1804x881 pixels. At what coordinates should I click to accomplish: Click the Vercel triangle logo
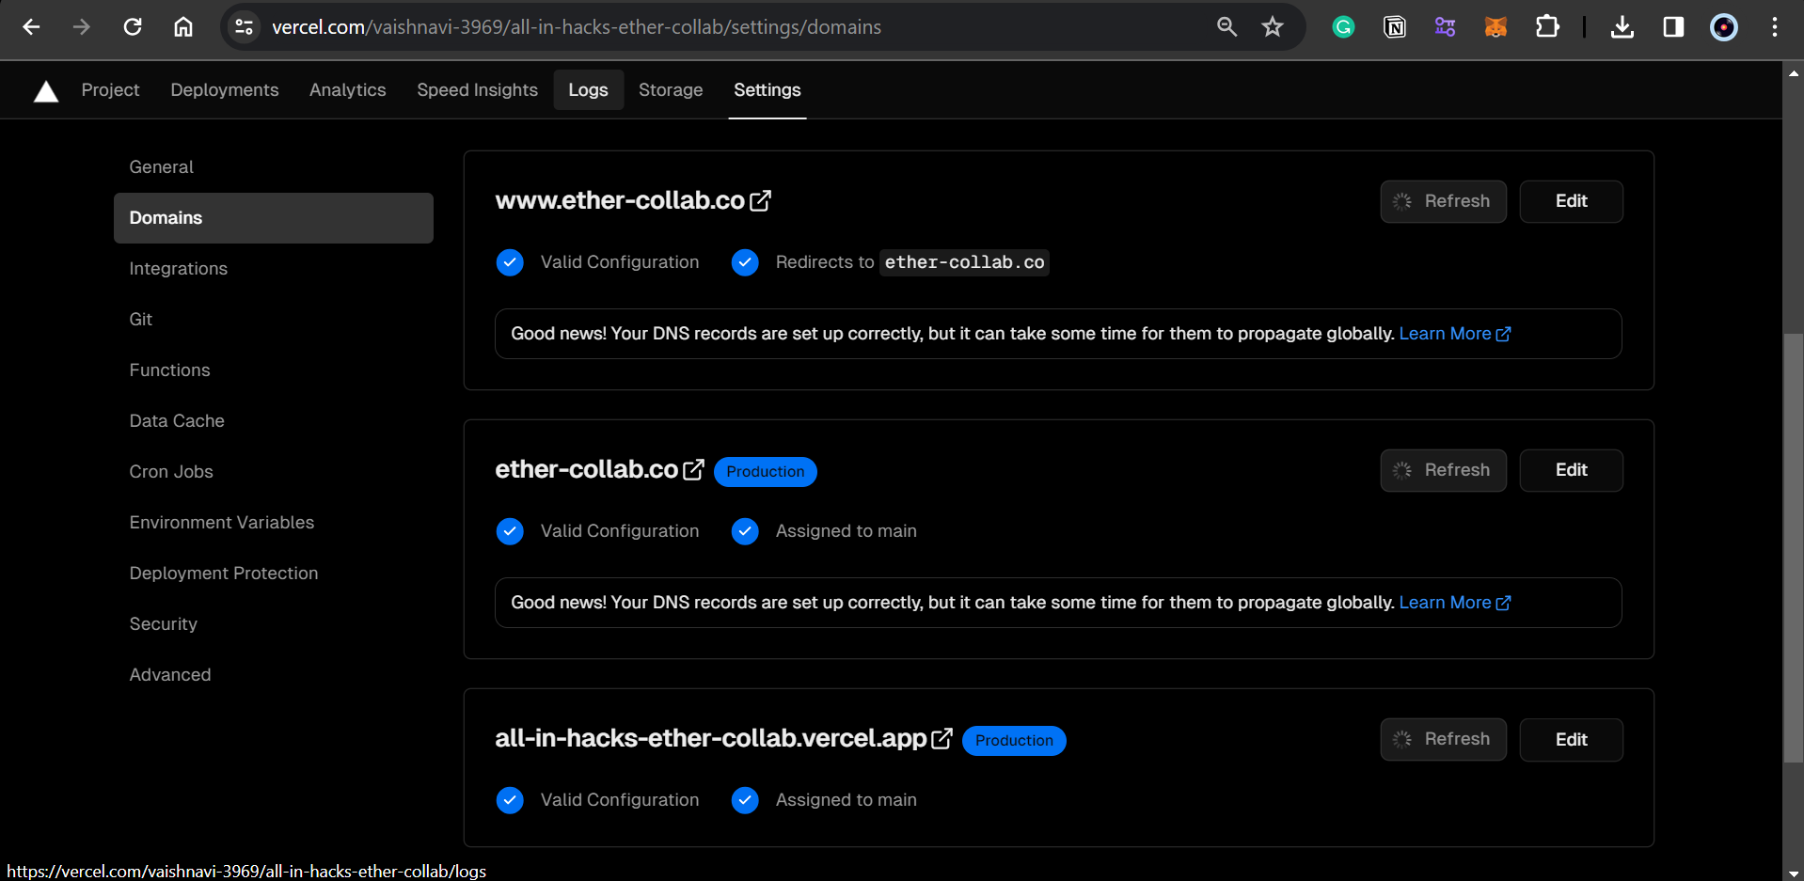click(x=46, y=91)
